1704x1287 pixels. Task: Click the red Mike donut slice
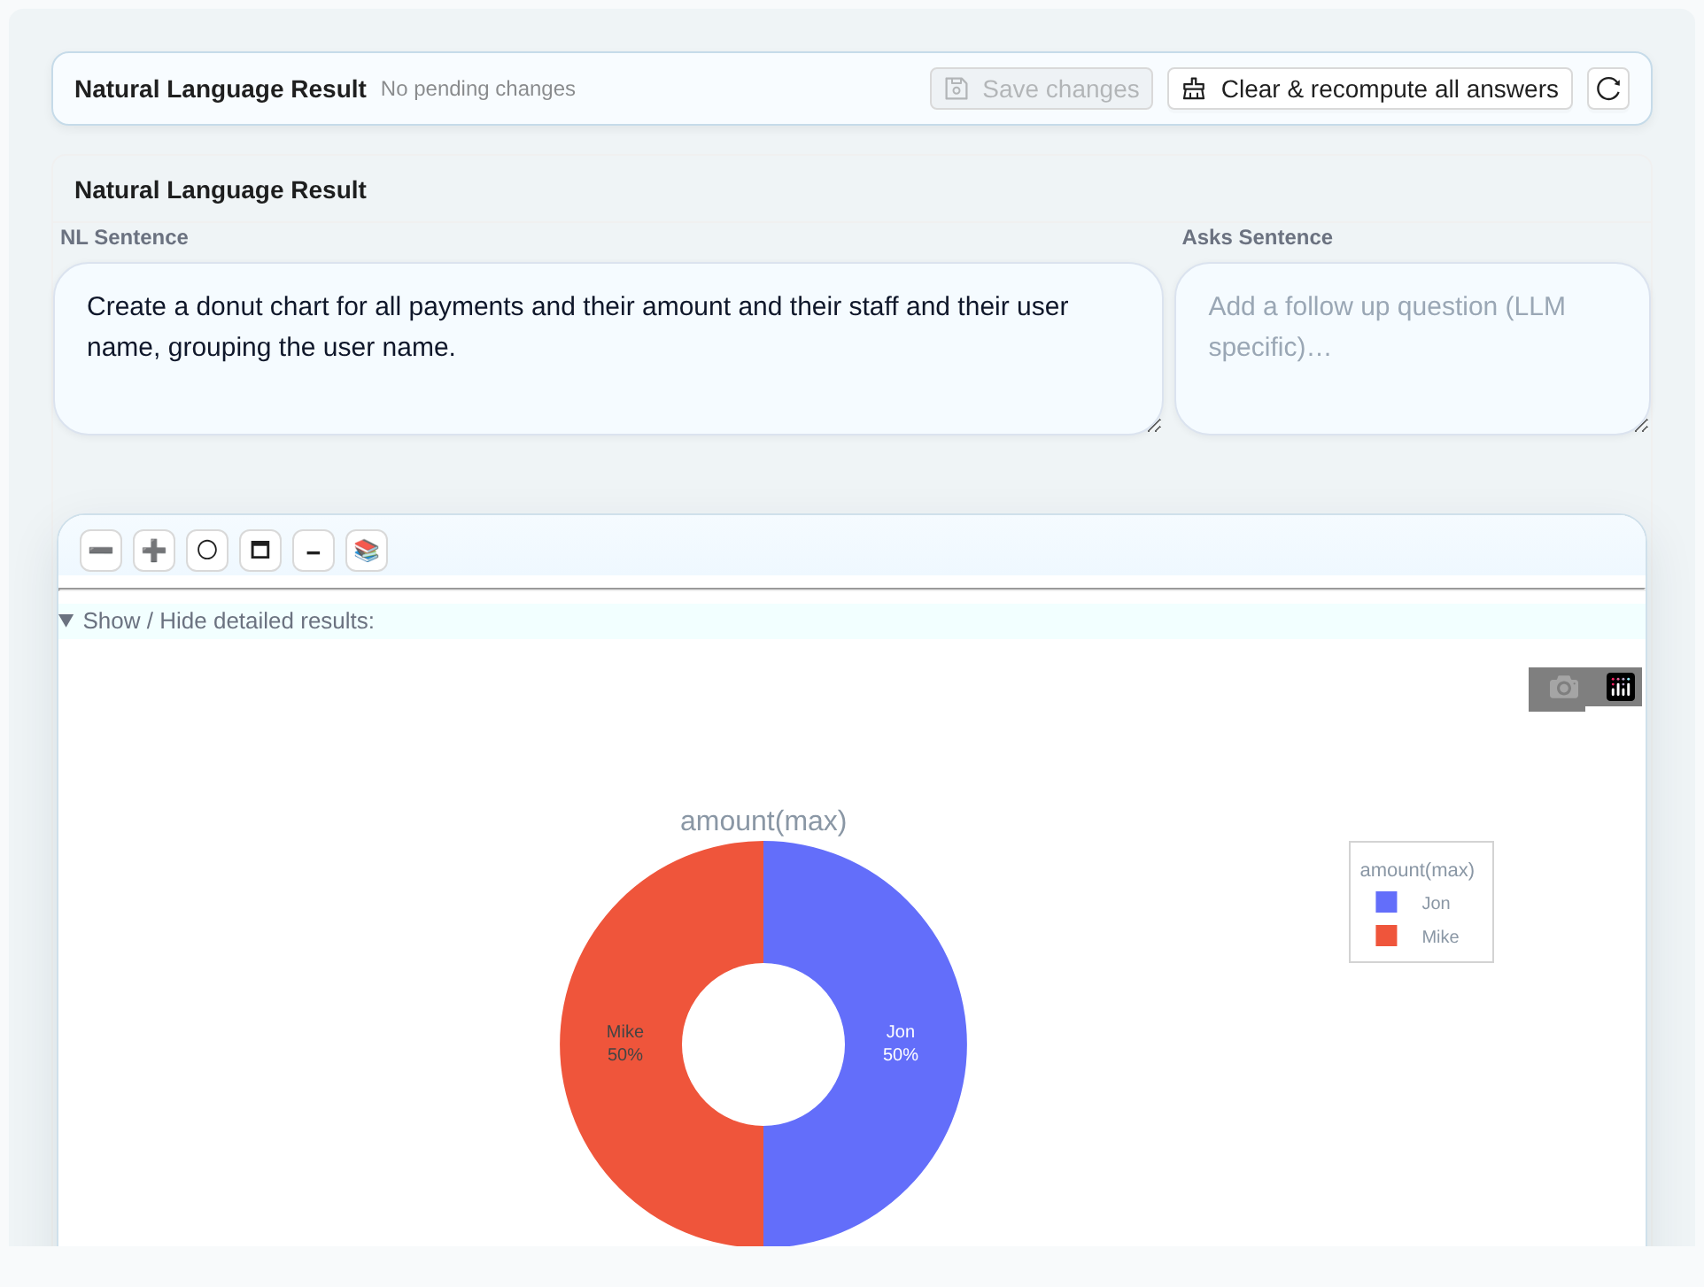pyautogui.click(x=626, y=1043)
